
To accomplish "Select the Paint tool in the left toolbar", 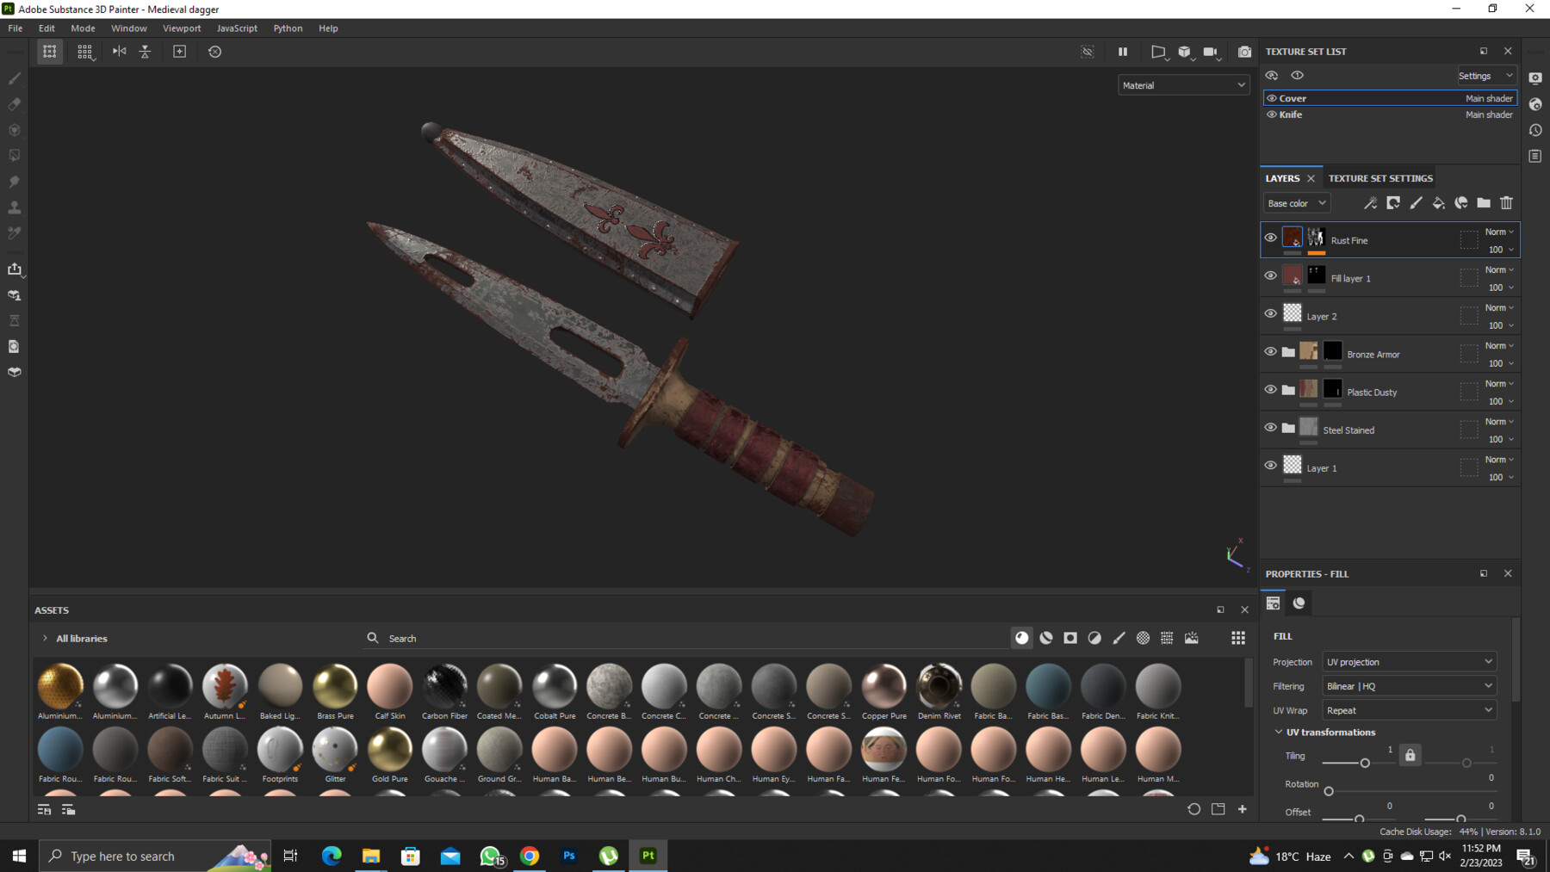I will (14, 78).
